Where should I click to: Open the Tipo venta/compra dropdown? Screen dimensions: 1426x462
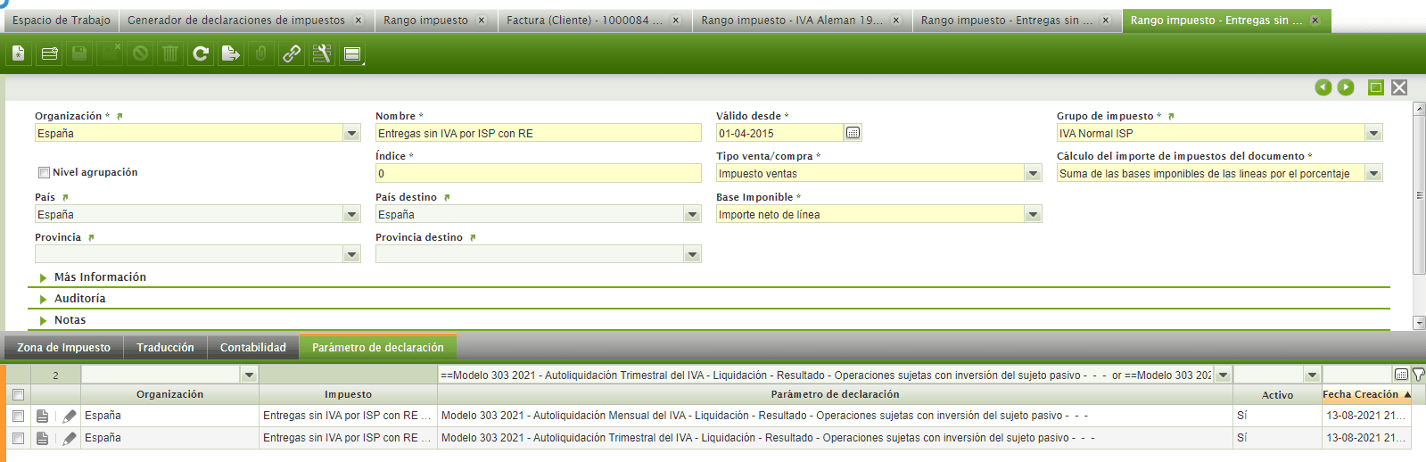pyautogui.click(x=1033, y=173)
